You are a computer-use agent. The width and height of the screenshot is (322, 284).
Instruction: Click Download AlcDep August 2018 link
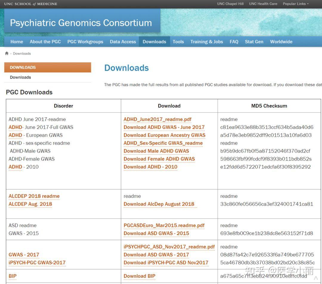click(x=159, y=204)
